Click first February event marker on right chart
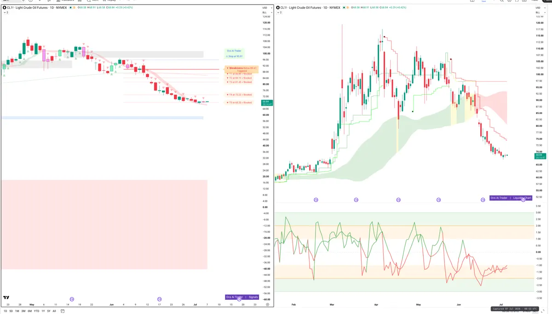The height and width of the screenshot is (314, 552). [316, 200]
